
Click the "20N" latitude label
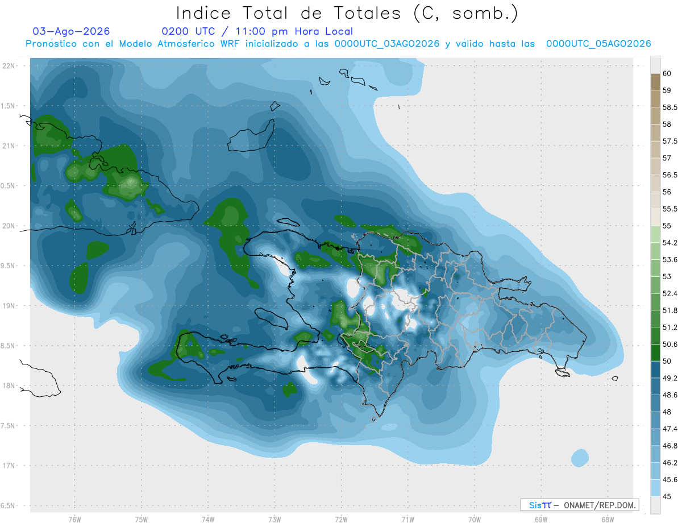pos(8,226)
